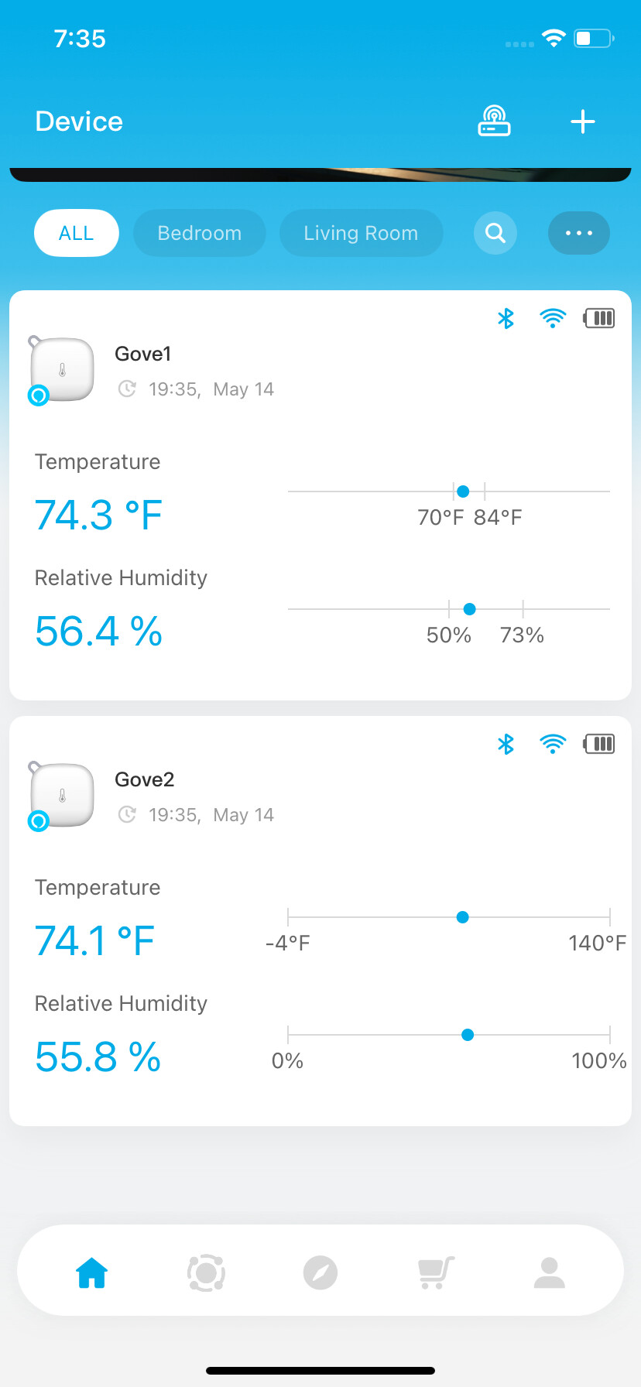Viewport: 641px width, 1387px height.
Task: Tap the Home icon in bottom navigation
Action: click(x=91, y=1272)
